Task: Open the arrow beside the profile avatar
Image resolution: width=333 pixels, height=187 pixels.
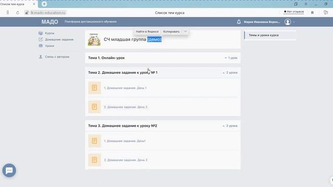Action: click(294, 22)
